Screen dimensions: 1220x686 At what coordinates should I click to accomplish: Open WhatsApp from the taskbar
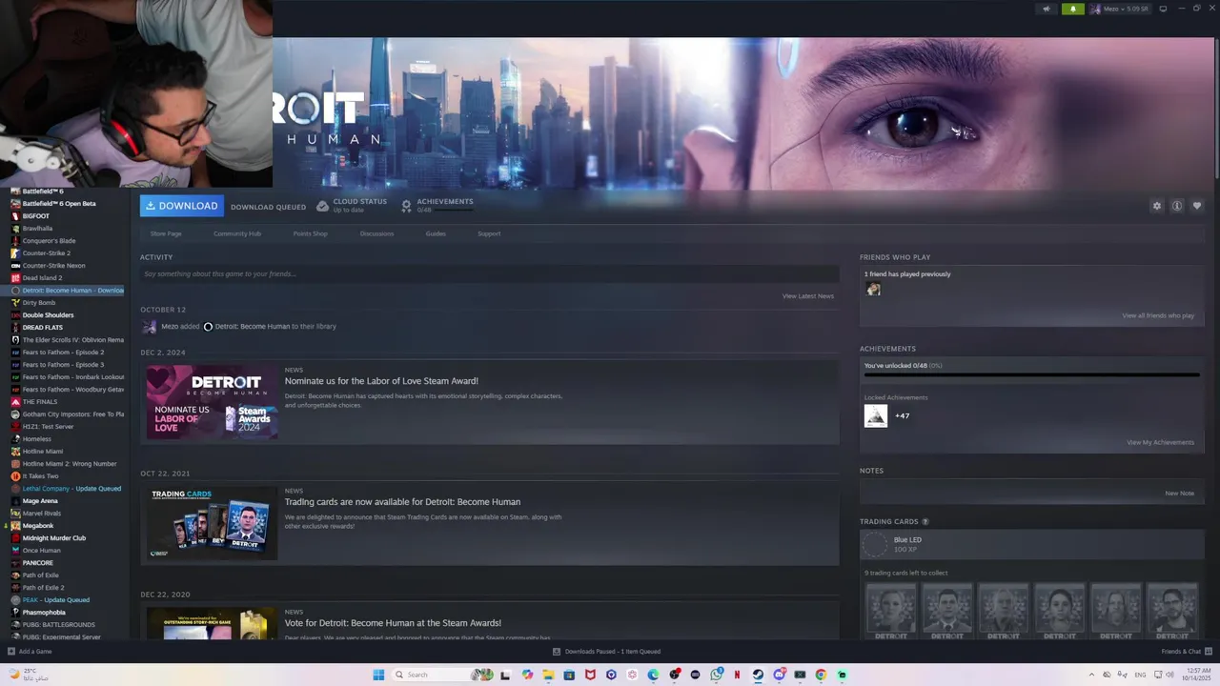pos(716,675)
